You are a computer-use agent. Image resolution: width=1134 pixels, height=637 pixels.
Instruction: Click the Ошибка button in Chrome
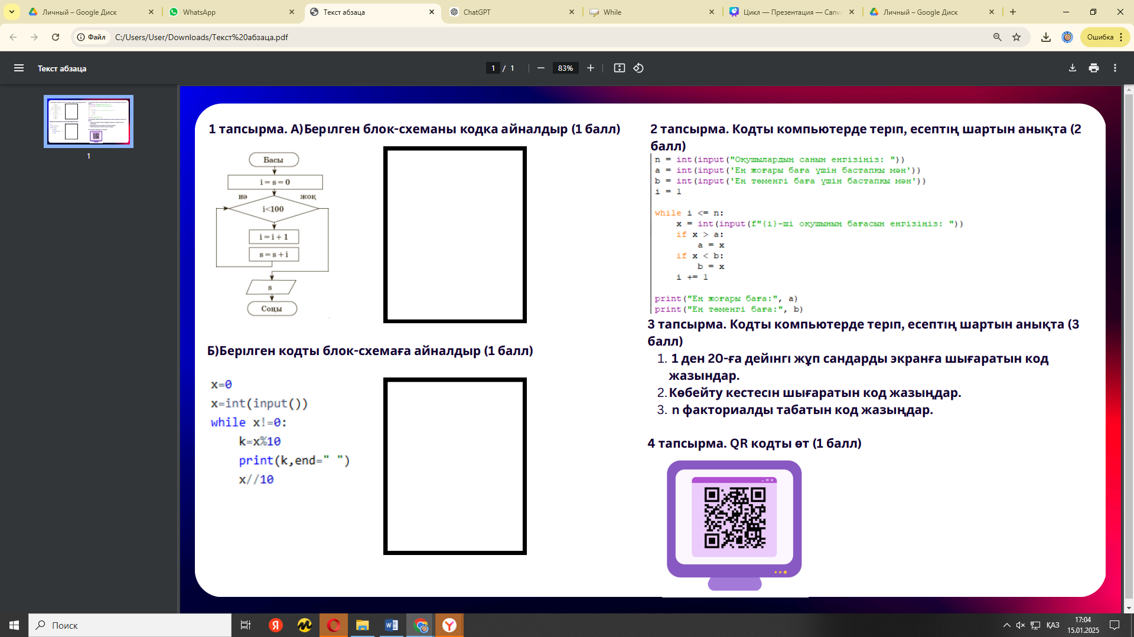[x=1100, y=37]
